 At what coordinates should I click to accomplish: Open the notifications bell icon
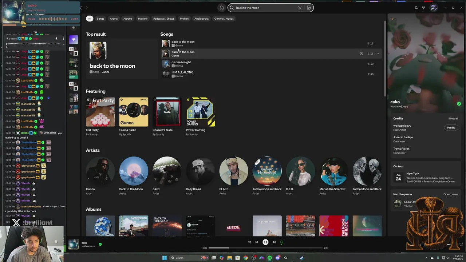click(416, 8)
